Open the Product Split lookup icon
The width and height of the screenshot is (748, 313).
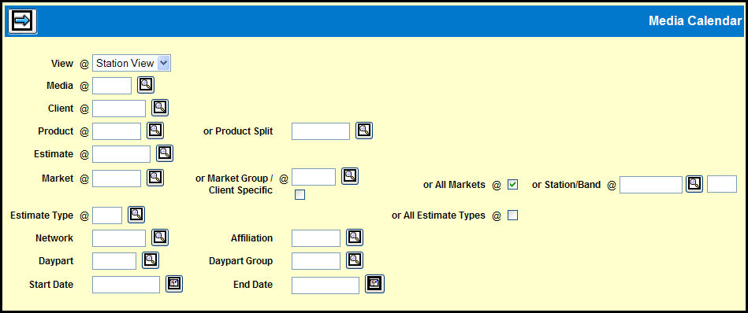tap(364, 131)
